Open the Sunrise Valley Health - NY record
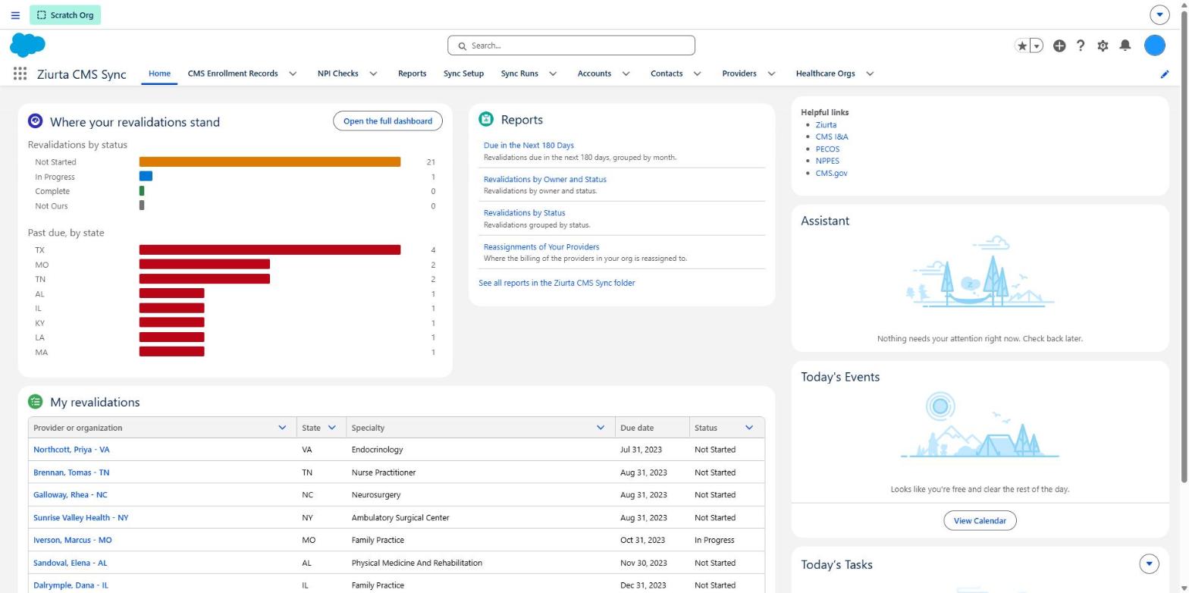 coord(80,517)
